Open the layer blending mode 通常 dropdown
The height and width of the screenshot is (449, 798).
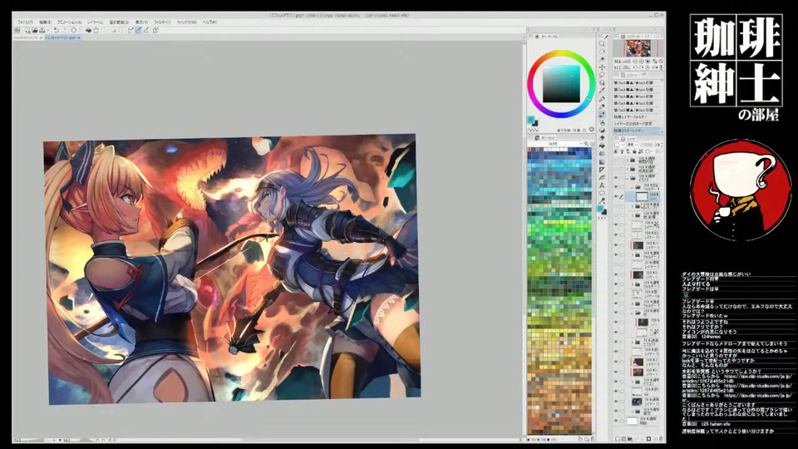(632, 145)
